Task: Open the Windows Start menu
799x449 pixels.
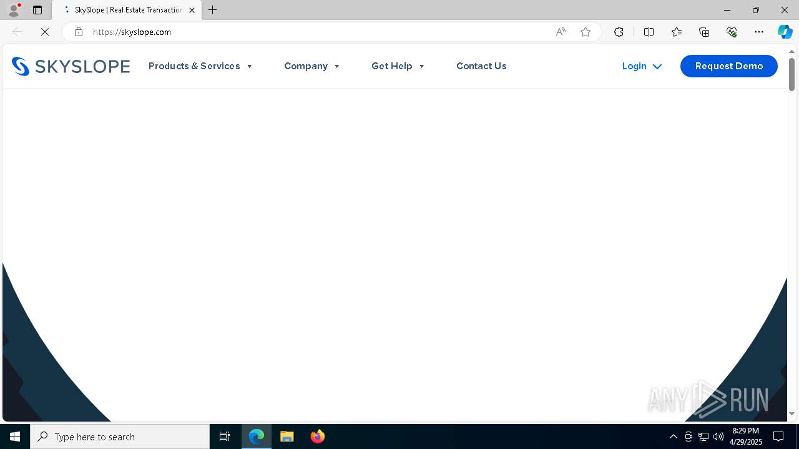Action: click(x=15, y=437)
